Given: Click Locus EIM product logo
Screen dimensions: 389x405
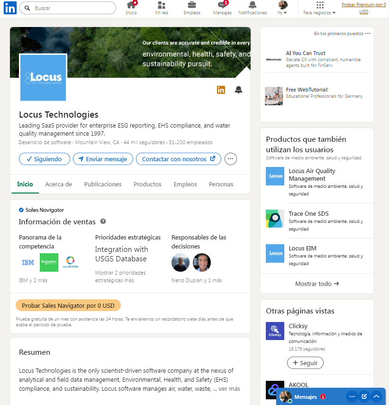Looking at the screenshot, I should [x=275, y=253].
